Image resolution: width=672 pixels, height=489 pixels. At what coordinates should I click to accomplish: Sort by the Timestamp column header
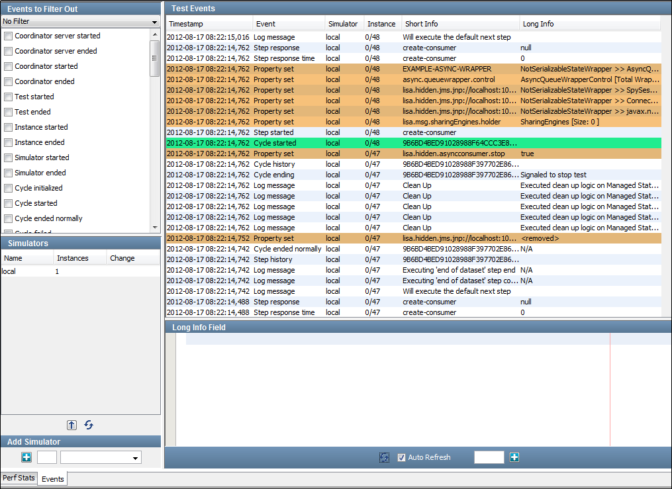(x=209, y=24)
